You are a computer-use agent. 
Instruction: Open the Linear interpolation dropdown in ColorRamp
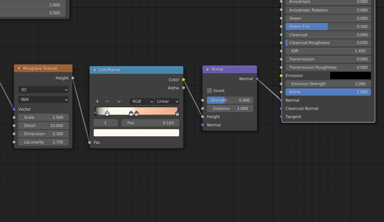tap(167, 101)
